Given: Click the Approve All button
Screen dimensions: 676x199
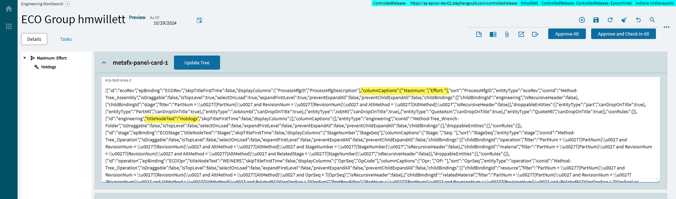Looking at the screenshot, I should [x=567, y=34].
